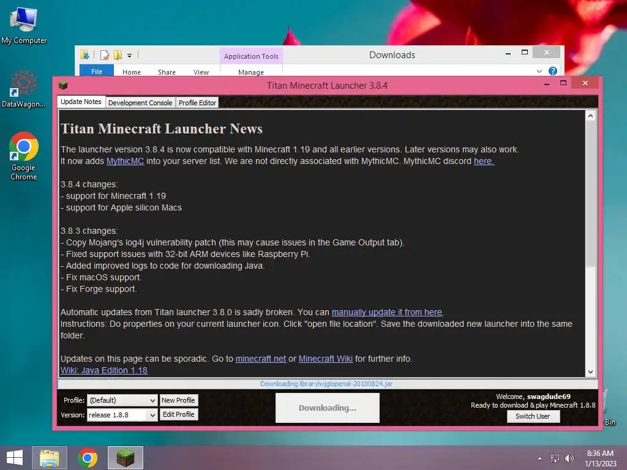This screenshot has height=470, width=627.
Task: Click the news panel scrollbar thumb
Action: pos(591,194)
